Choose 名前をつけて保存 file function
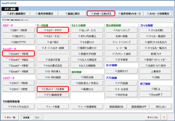The height and width of the screenshot is (121, 175). coord(156,66)
